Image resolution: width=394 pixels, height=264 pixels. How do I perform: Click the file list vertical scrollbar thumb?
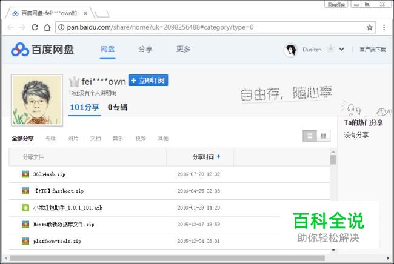point(333,160)
